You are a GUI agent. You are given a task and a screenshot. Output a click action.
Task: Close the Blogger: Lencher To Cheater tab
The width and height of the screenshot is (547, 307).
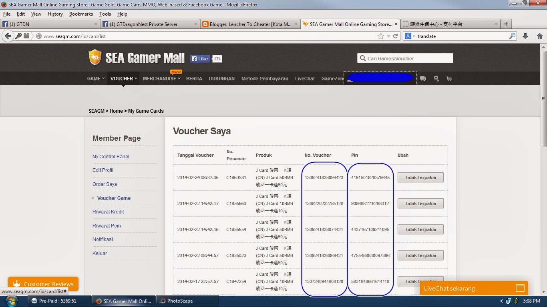pyautogui.click(x=296, y=24)
